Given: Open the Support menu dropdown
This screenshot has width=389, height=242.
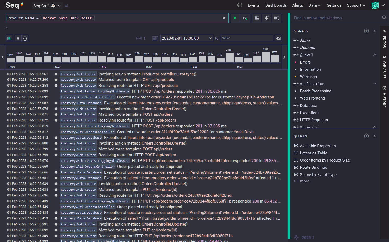Looking at the screenshot, I should pos(356,5).
